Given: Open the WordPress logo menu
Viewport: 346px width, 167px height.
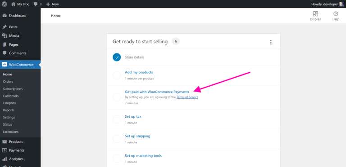Looking at the screenshot, I should pos(5,4).
